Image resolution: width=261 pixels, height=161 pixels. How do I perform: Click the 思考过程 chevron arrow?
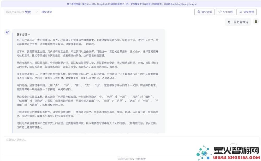click(29, 35)
